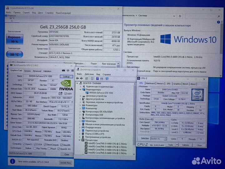
Task: Click the Мыши и иные указывающие устройства icon
Action: tap(83, 124)
